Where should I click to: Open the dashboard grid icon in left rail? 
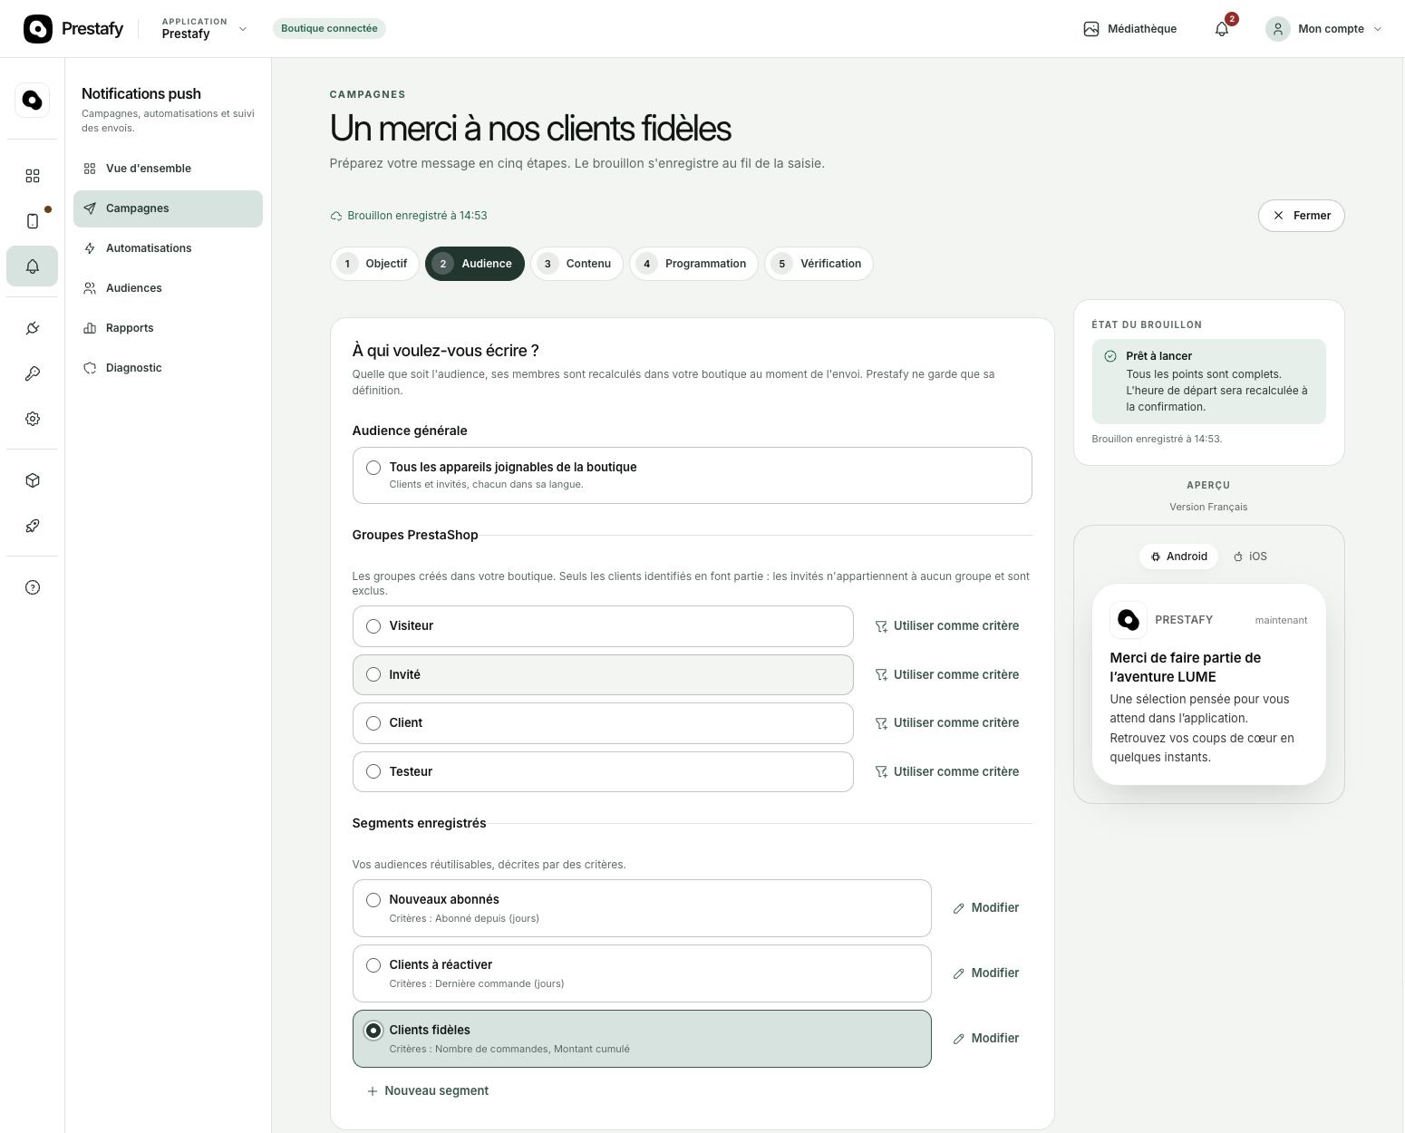(x=33, y=176)
